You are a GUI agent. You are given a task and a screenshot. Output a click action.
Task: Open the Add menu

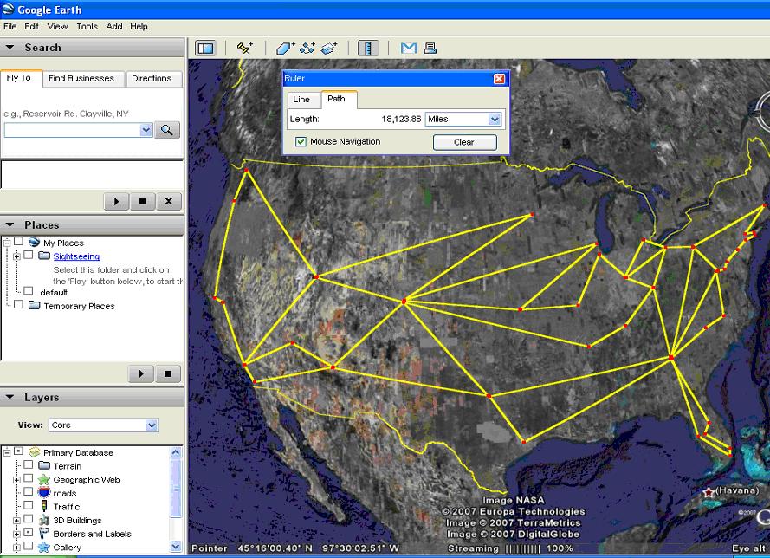[x=114, y=27]
